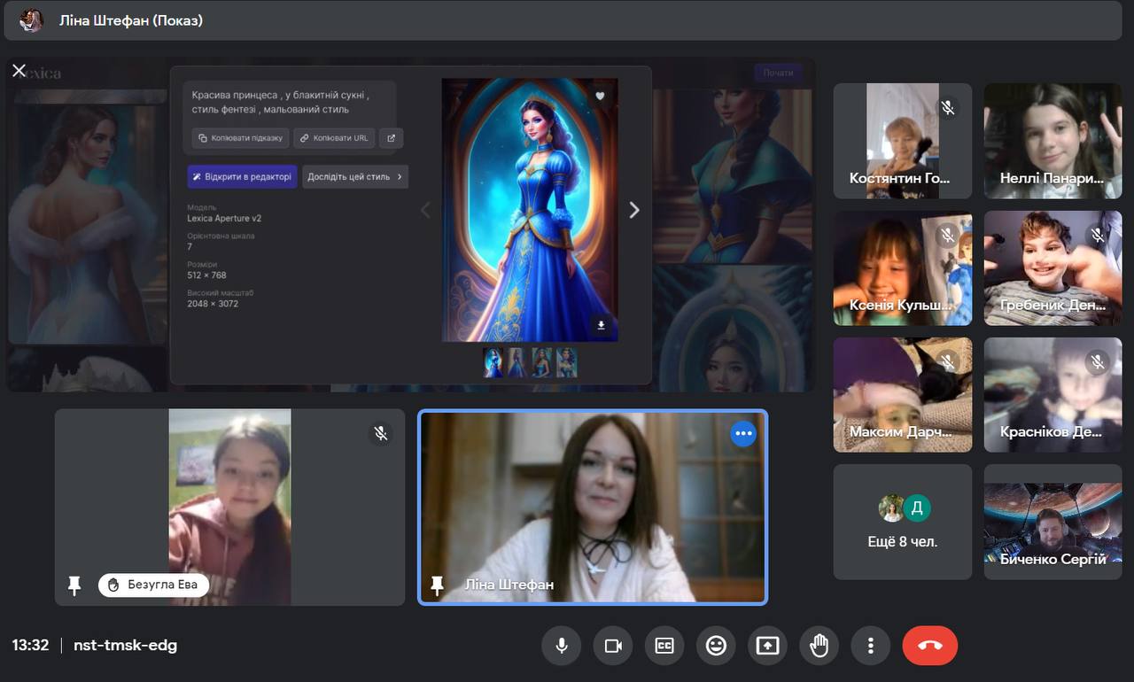1134x682 pixels.
Task: Select the second thumbnail below the princess image
Action: [517, 362]
